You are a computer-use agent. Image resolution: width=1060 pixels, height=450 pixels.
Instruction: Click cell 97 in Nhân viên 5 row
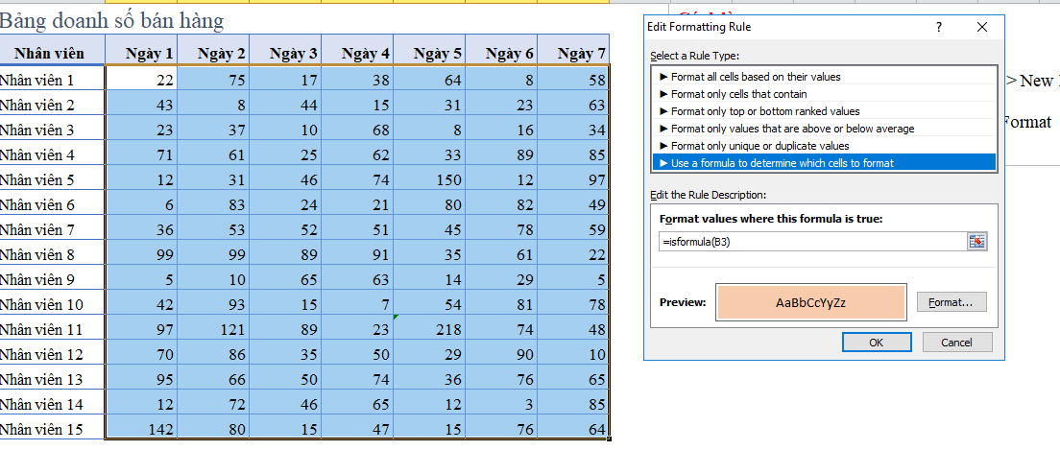coord(573,179)
